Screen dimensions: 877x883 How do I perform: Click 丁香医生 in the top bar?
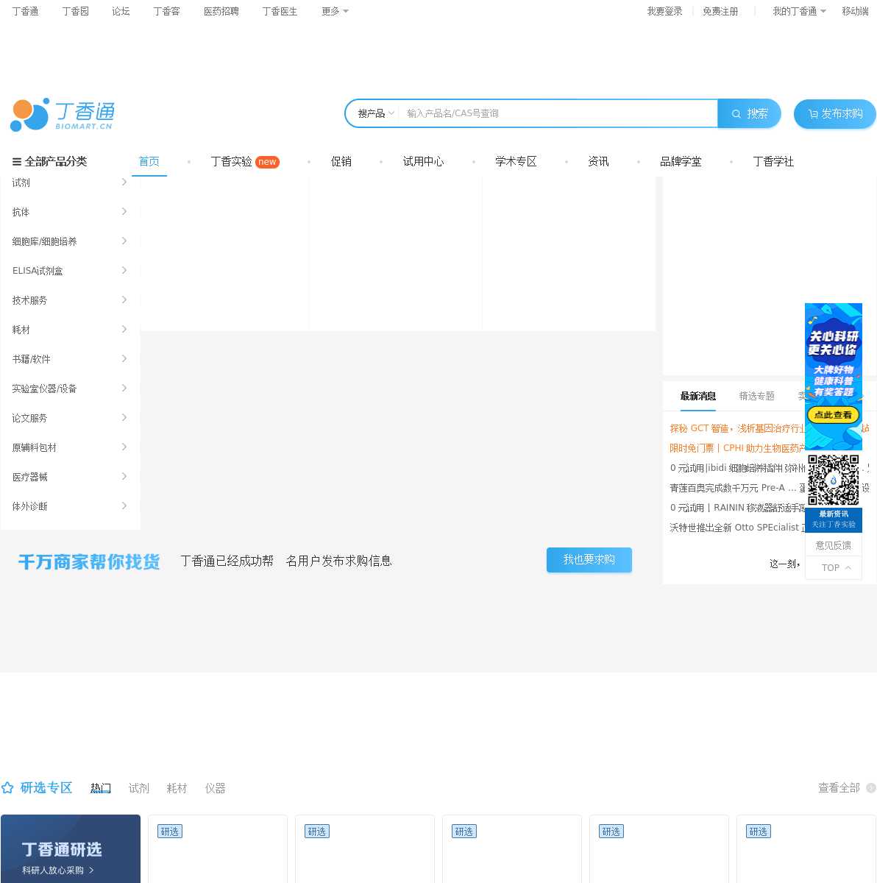pyautogui.click(x=280, y=11)
